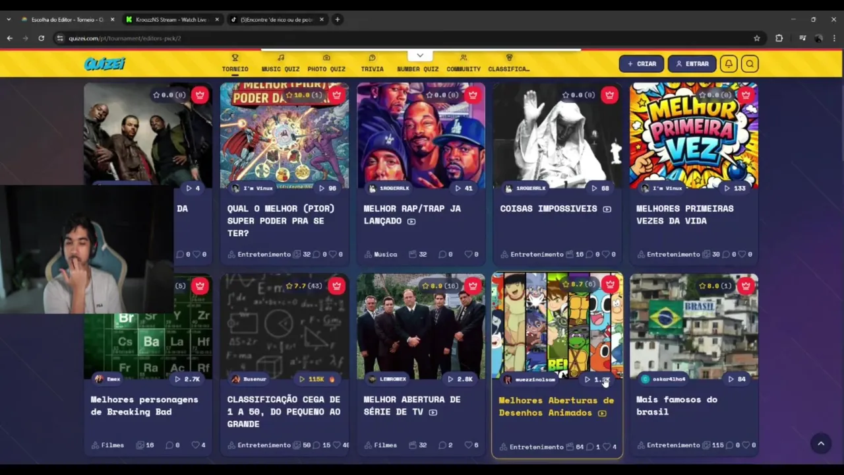Click author LEMRONEX on Melhor Abertura card
844x475 pixels.
[x=388, y=379]
